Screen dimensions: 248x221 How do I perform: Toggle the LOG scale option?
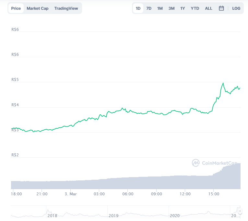[236, 8]
